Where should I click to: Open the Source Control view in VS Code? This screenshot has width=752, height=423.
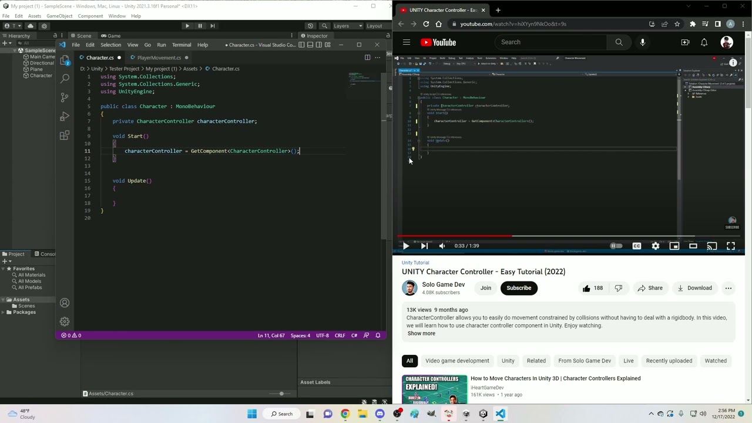tap(65, 97)
